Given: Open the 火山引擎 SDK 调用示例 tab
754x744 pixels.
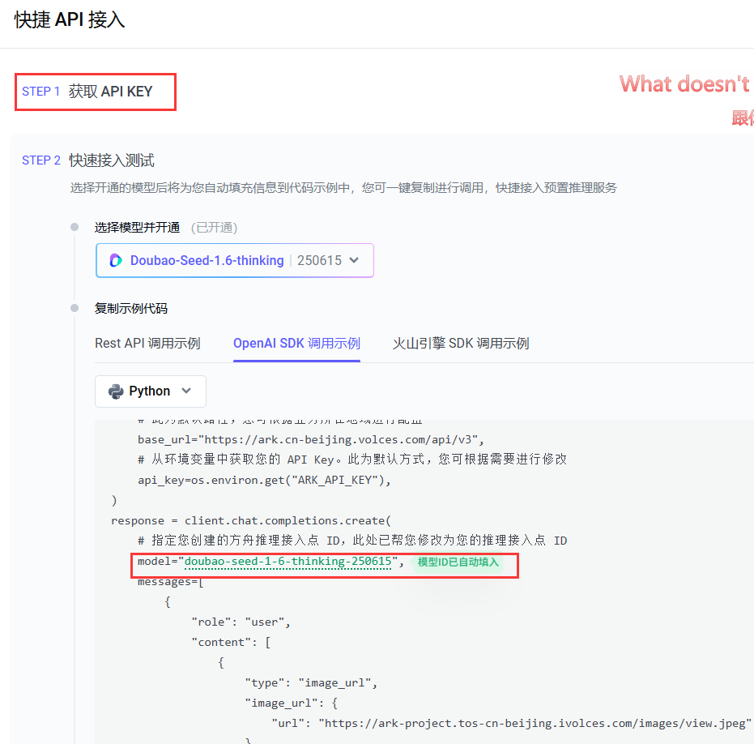Looking at the screenshot, I should click(461, 344).
